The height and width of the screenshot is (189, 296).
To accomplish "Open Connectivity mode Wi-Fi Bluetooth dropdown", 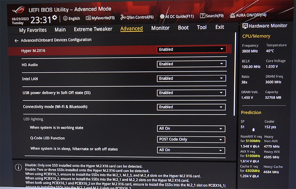I will pos(191,107).
